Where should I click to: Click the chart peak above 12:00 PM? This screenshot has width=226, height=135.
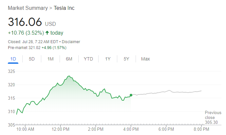[x=68, y=76]
